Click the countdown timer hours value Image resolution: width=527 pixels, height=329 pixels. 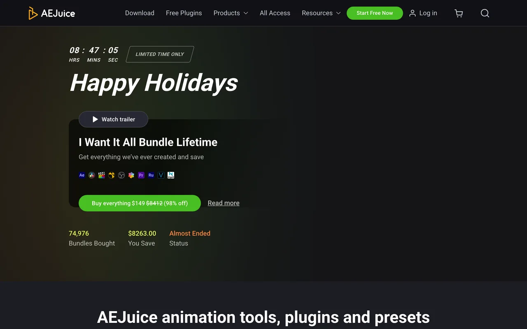(x=75, y=50)
